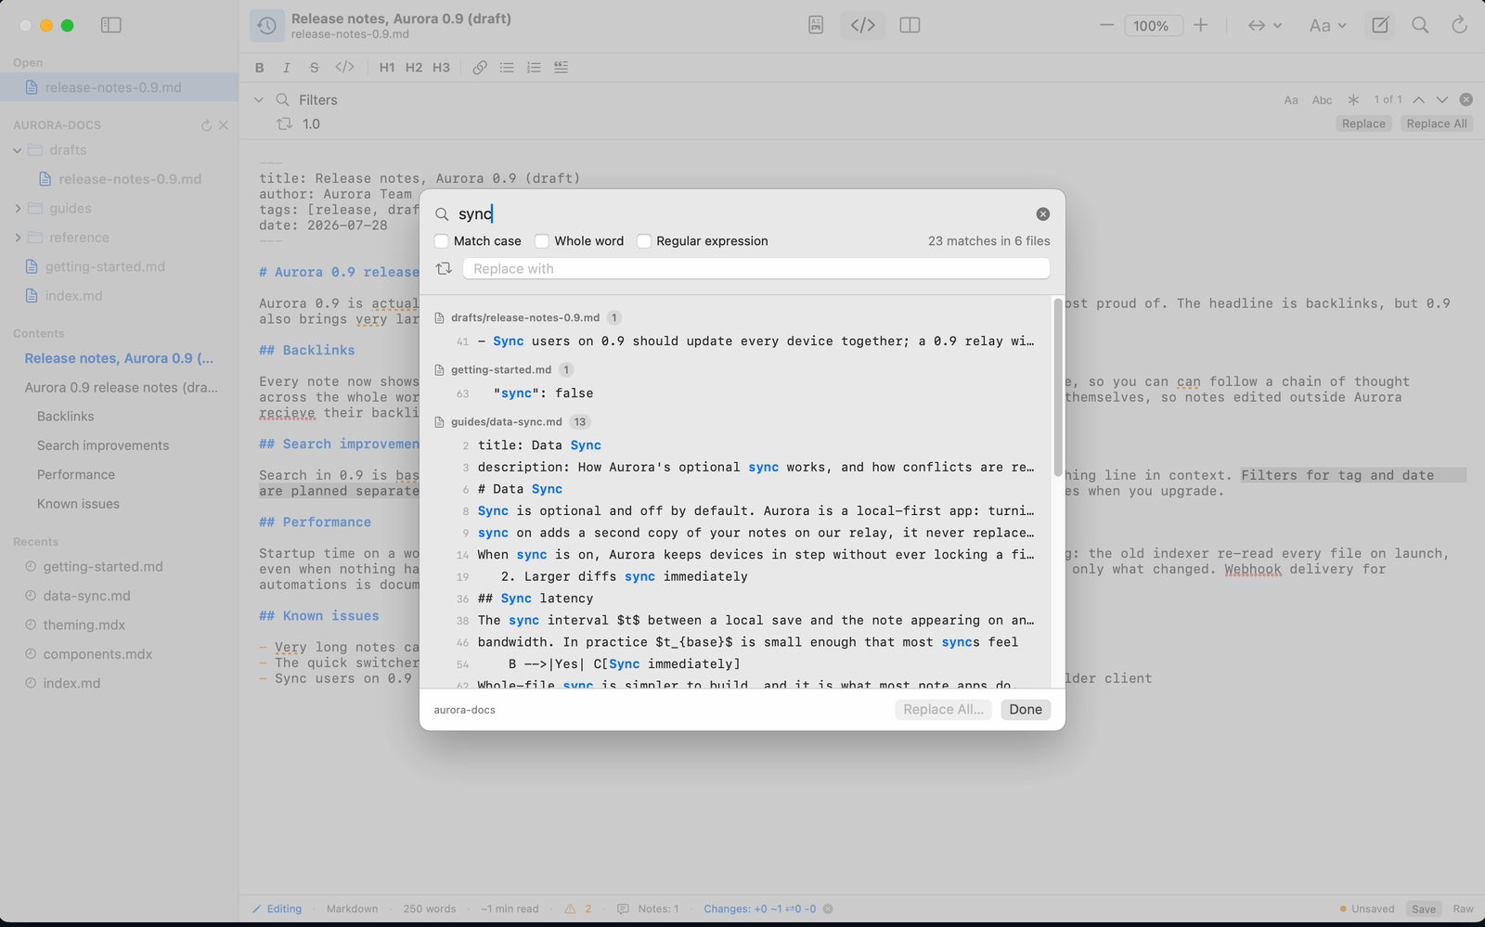Toggle the sidebar panel icon
The image size is (1485, 927).
(x=111, y=25)
